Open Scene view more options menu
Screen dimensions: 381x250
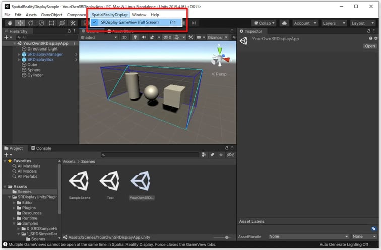[x=232, y=31]
